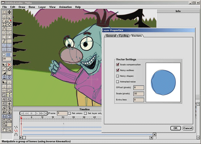Play the animation from the timeline
This screenshot has width=201, height=144.
[36, 113]
